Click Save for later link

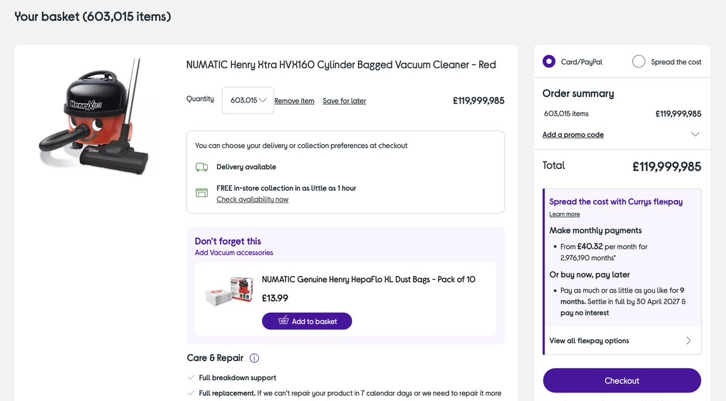pos(345,101)
